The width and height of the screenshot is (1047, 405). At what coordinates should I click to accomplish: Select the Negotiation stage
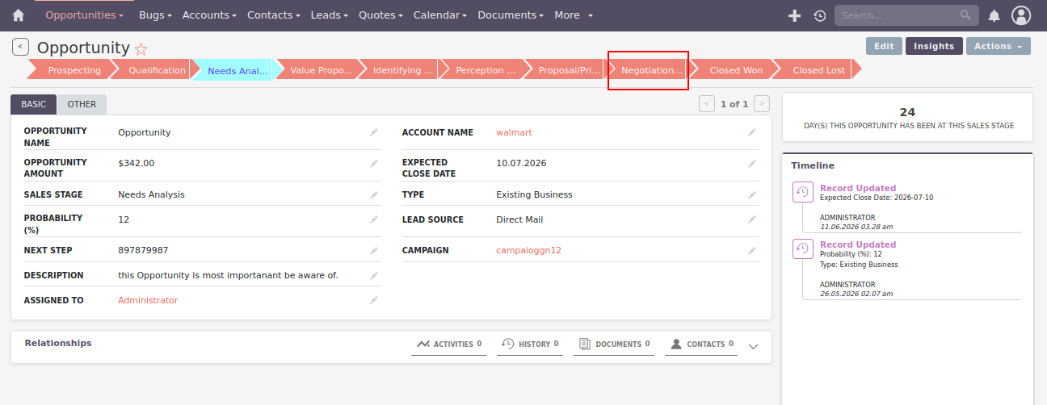651,70
